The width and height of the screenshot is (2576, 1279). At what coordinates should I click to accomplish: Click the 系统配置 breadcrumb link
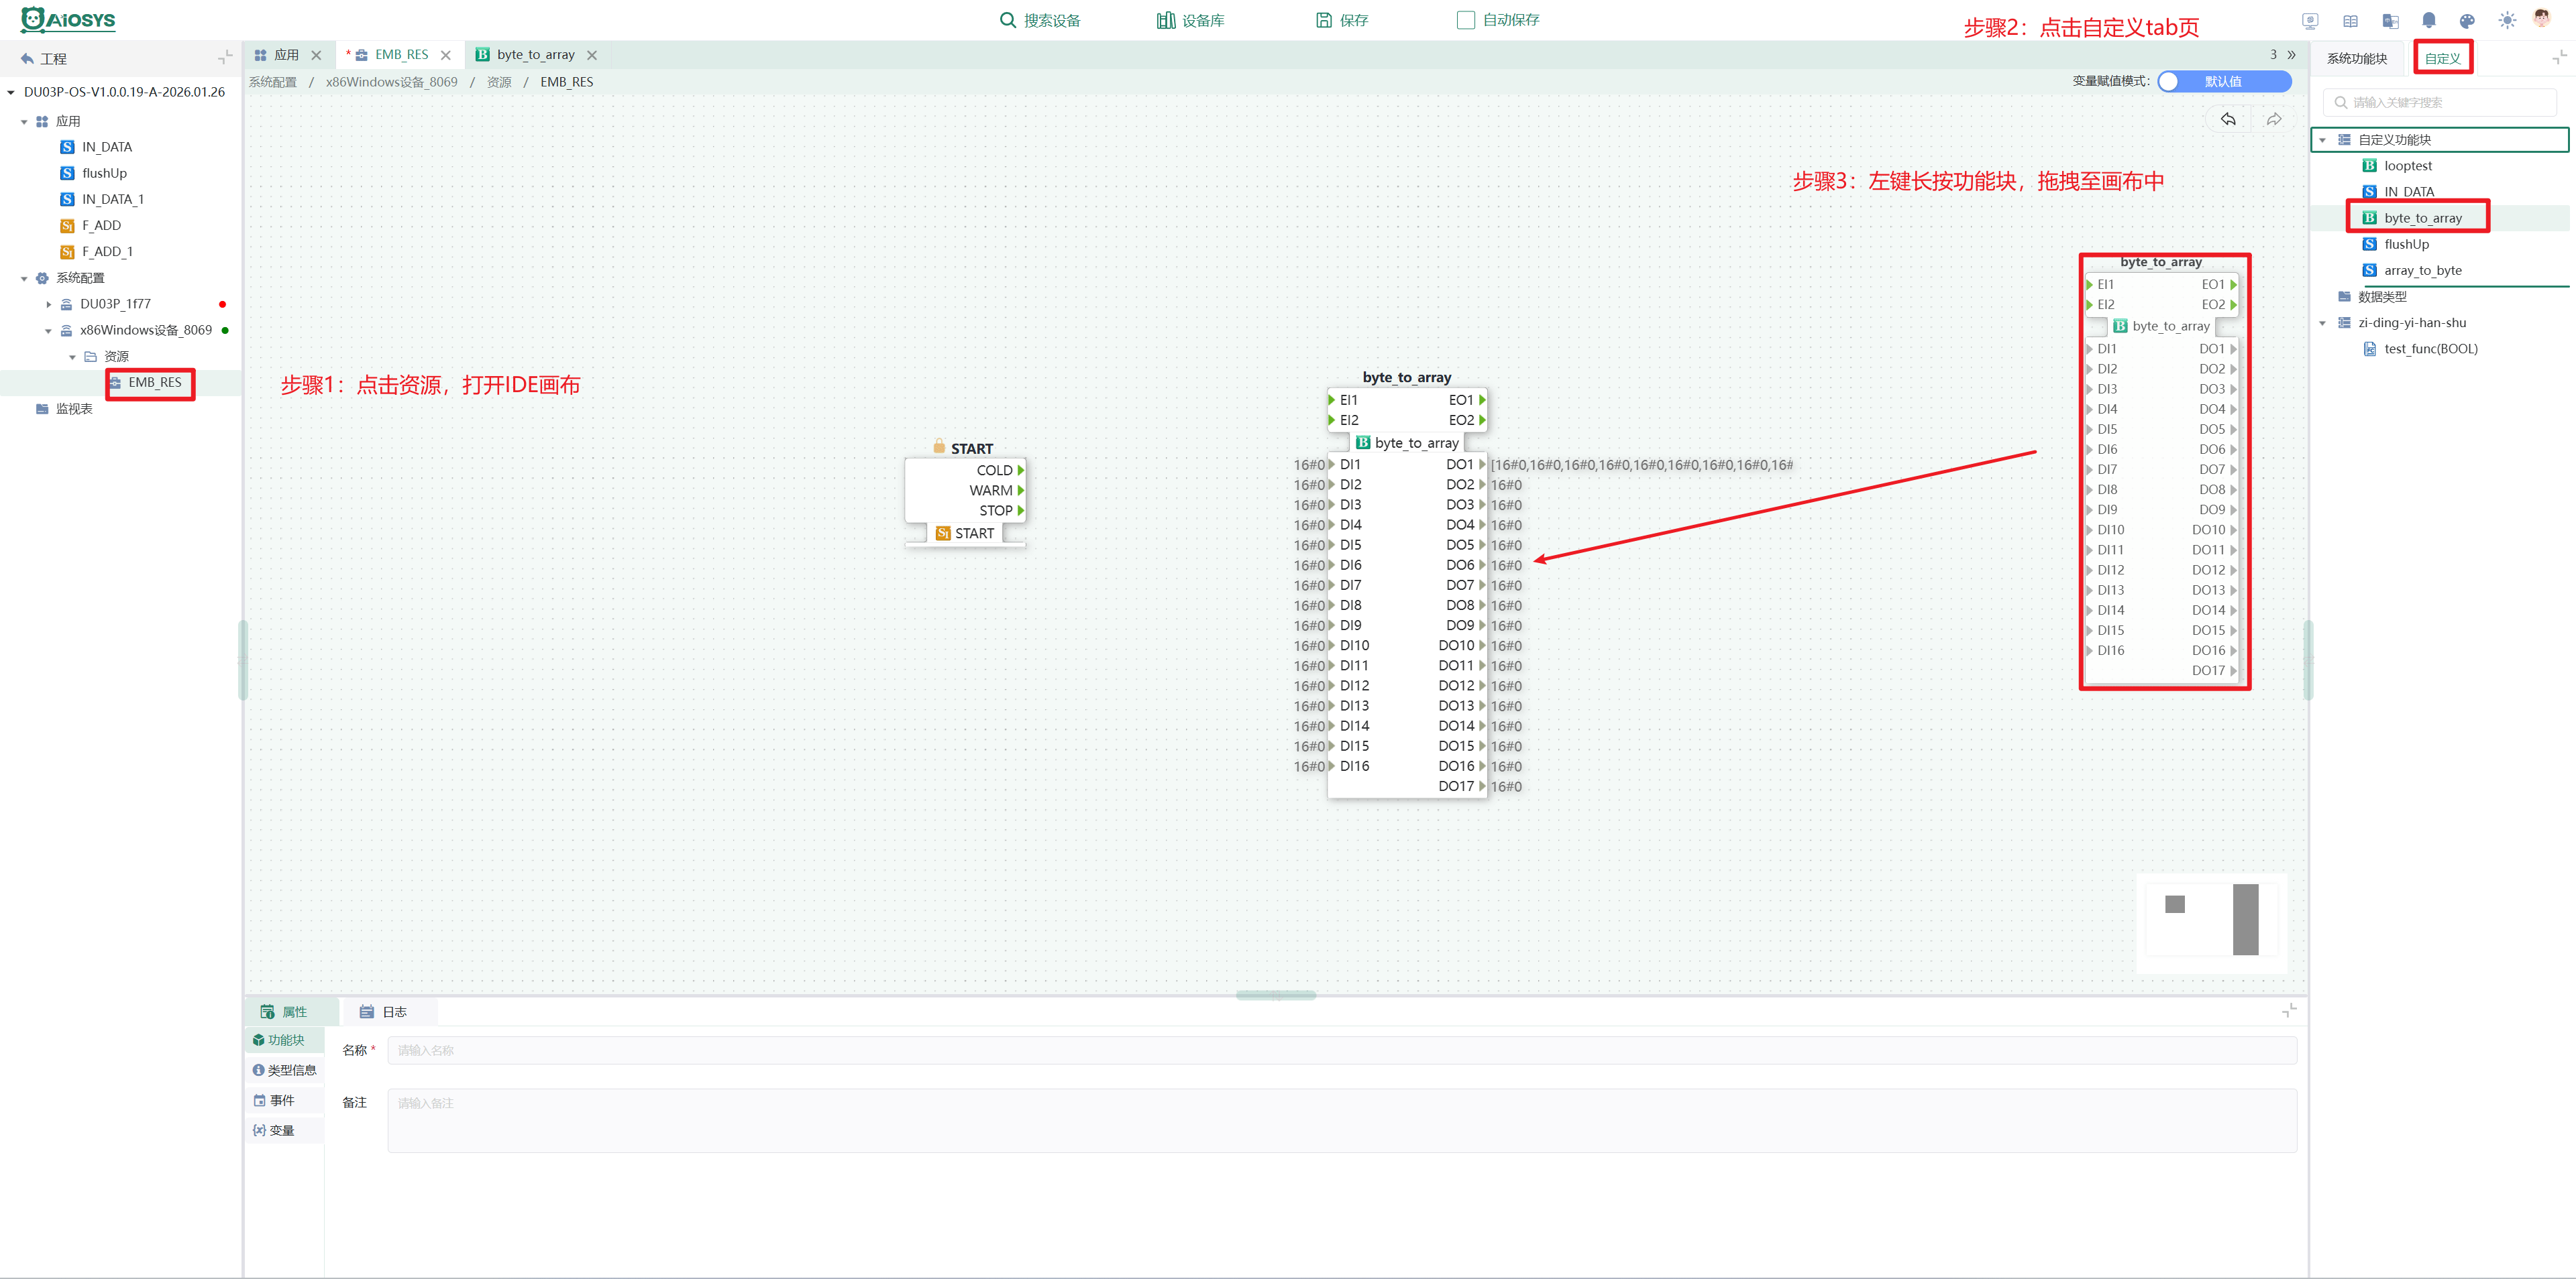pos(273,82)
